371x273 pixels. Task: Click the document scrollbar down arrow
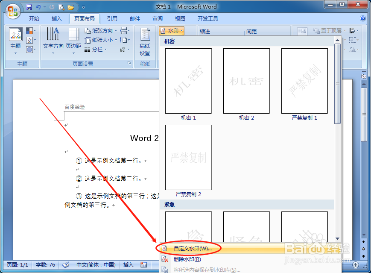tap(364, 235)
